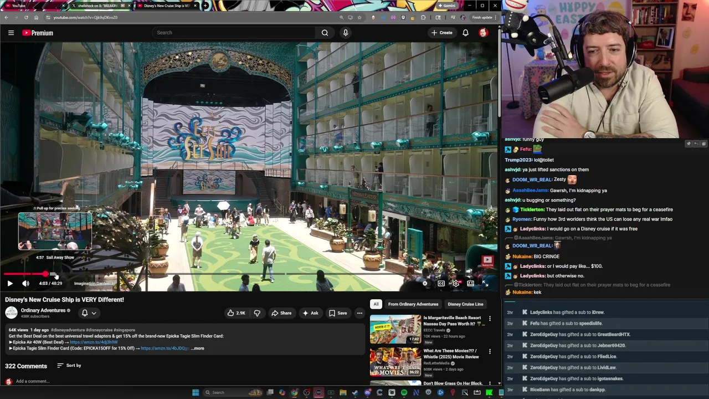Open subscription notification bell dropdown
Viewport: 709px width, 399px height.
click(x=89, y=313)
